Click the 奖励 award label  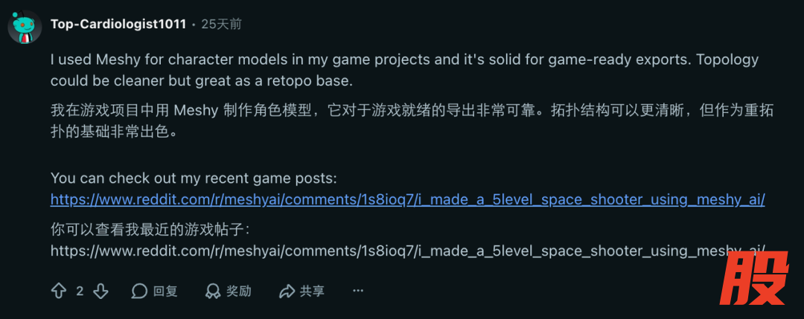(239, 291)
